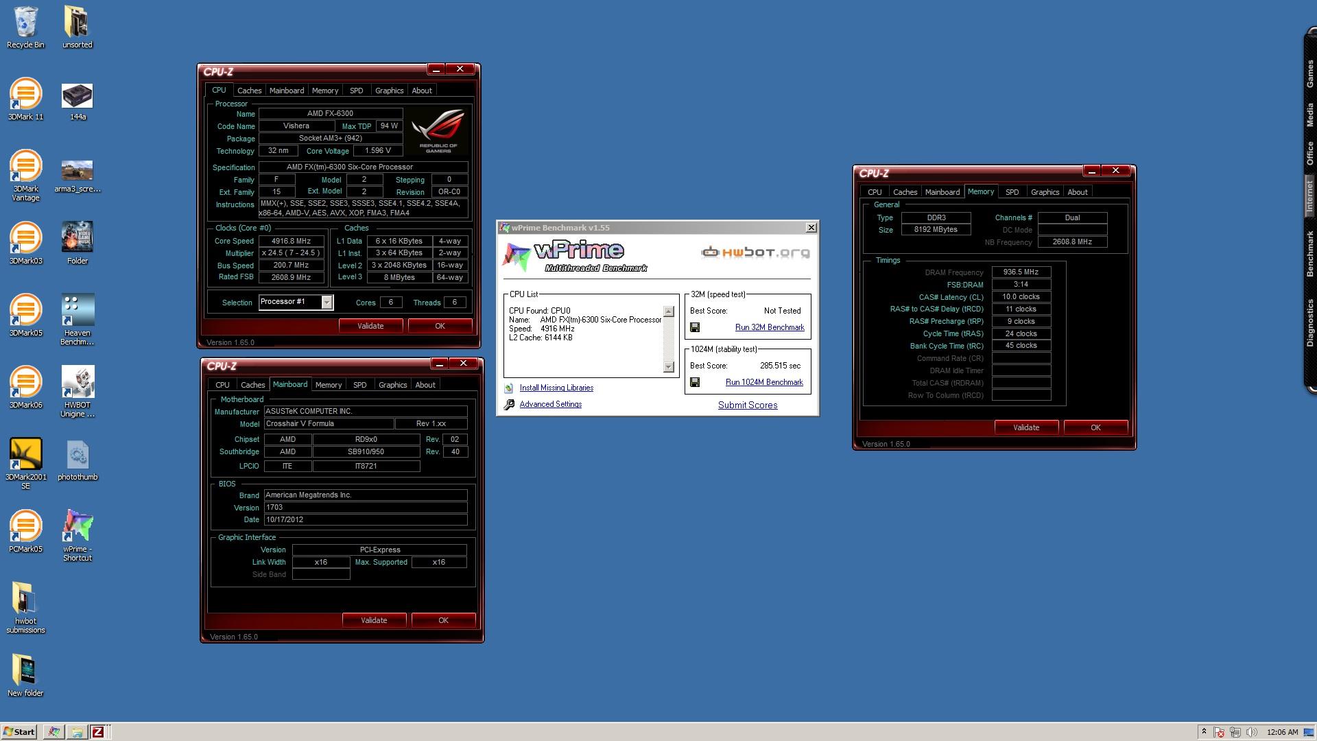
Task: Click Submit Scores link
Action: click(x=748, y=405)
